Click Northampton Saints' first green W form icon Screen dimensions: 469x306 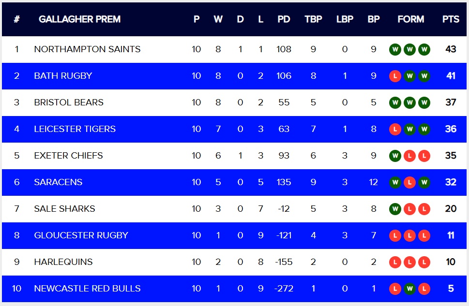click(395, 49)
